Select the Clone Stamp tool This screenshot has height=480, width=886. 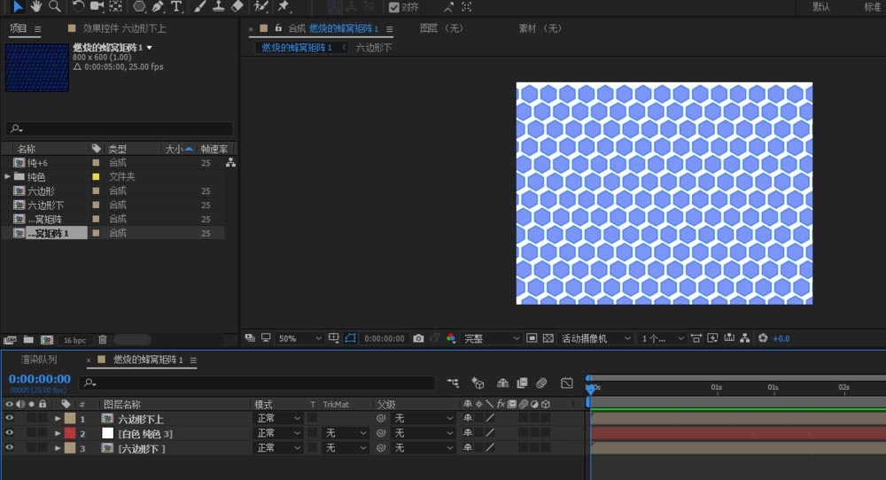click(x=218, y=6)
